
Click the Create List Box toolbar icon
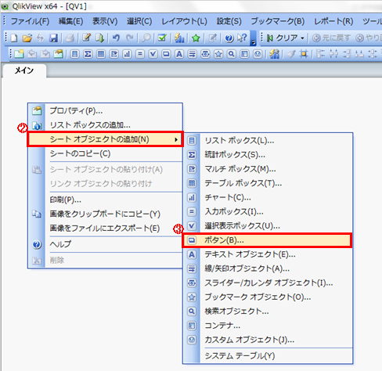[x=74, y=54]
